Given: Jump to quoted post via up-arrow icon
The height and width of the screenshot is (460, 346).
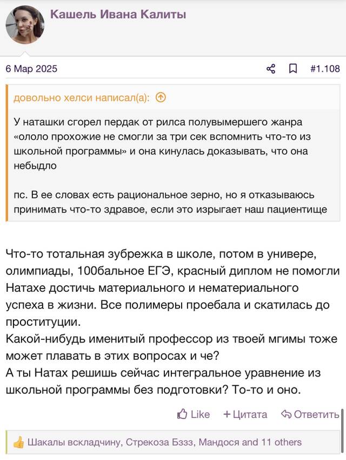Looking at the screenshot, I should coord(161,97).
